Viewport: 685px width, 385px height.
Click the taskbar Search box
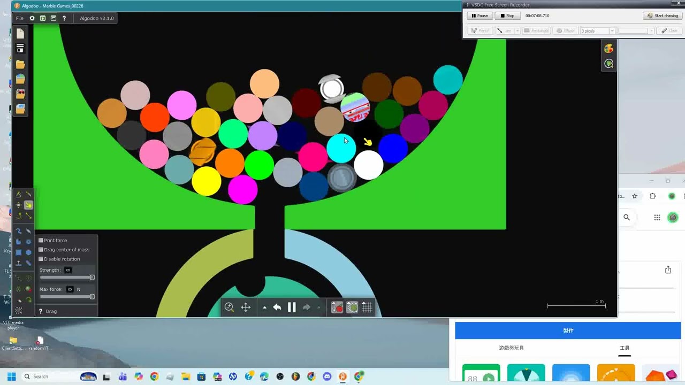60,376
